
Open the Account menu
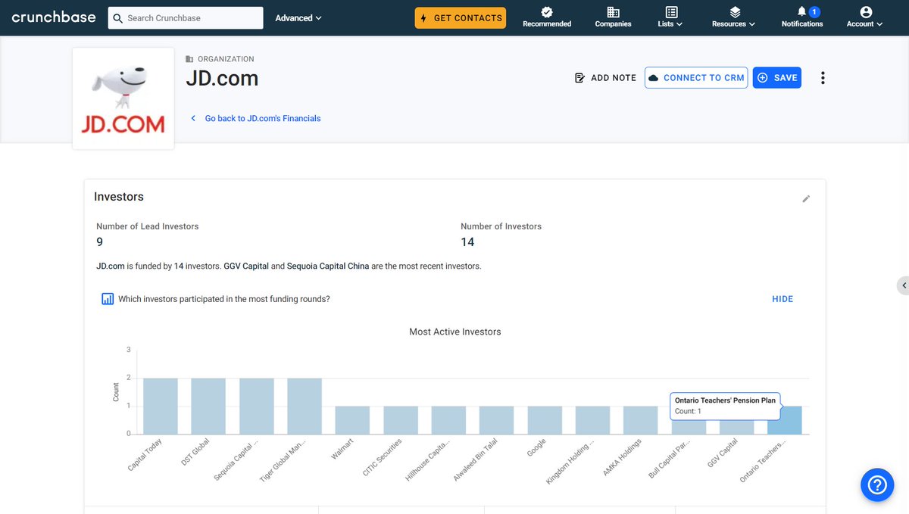pos(865,17)
